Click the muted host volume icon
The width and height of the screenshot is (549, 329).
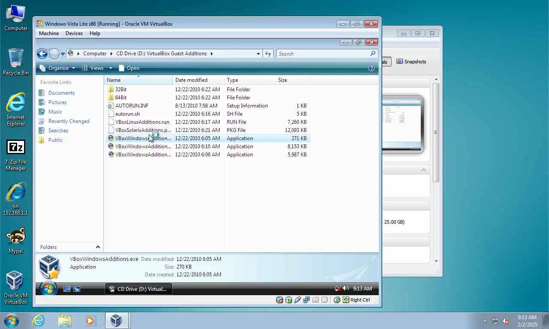click(506, 321)
